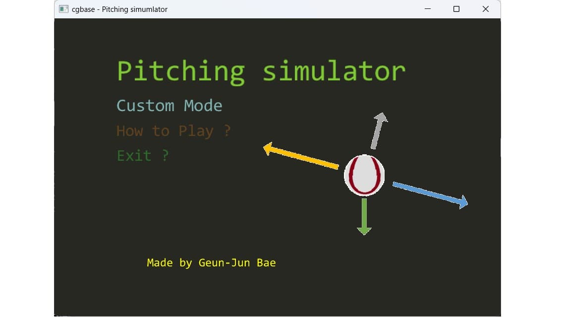
Task: Minimize the Pitching simulator window
Action: click(427, 9)
